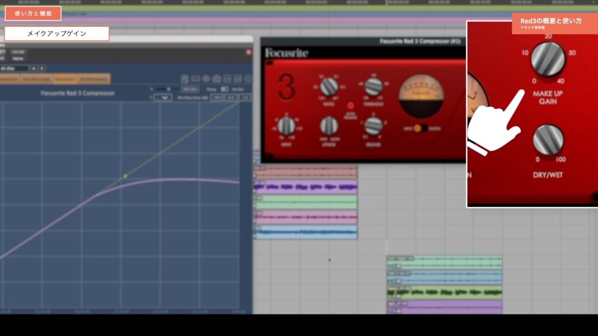Click the Ratio knob on Red 3
This screenshot has width=598, height=336.
coord(329,87)
